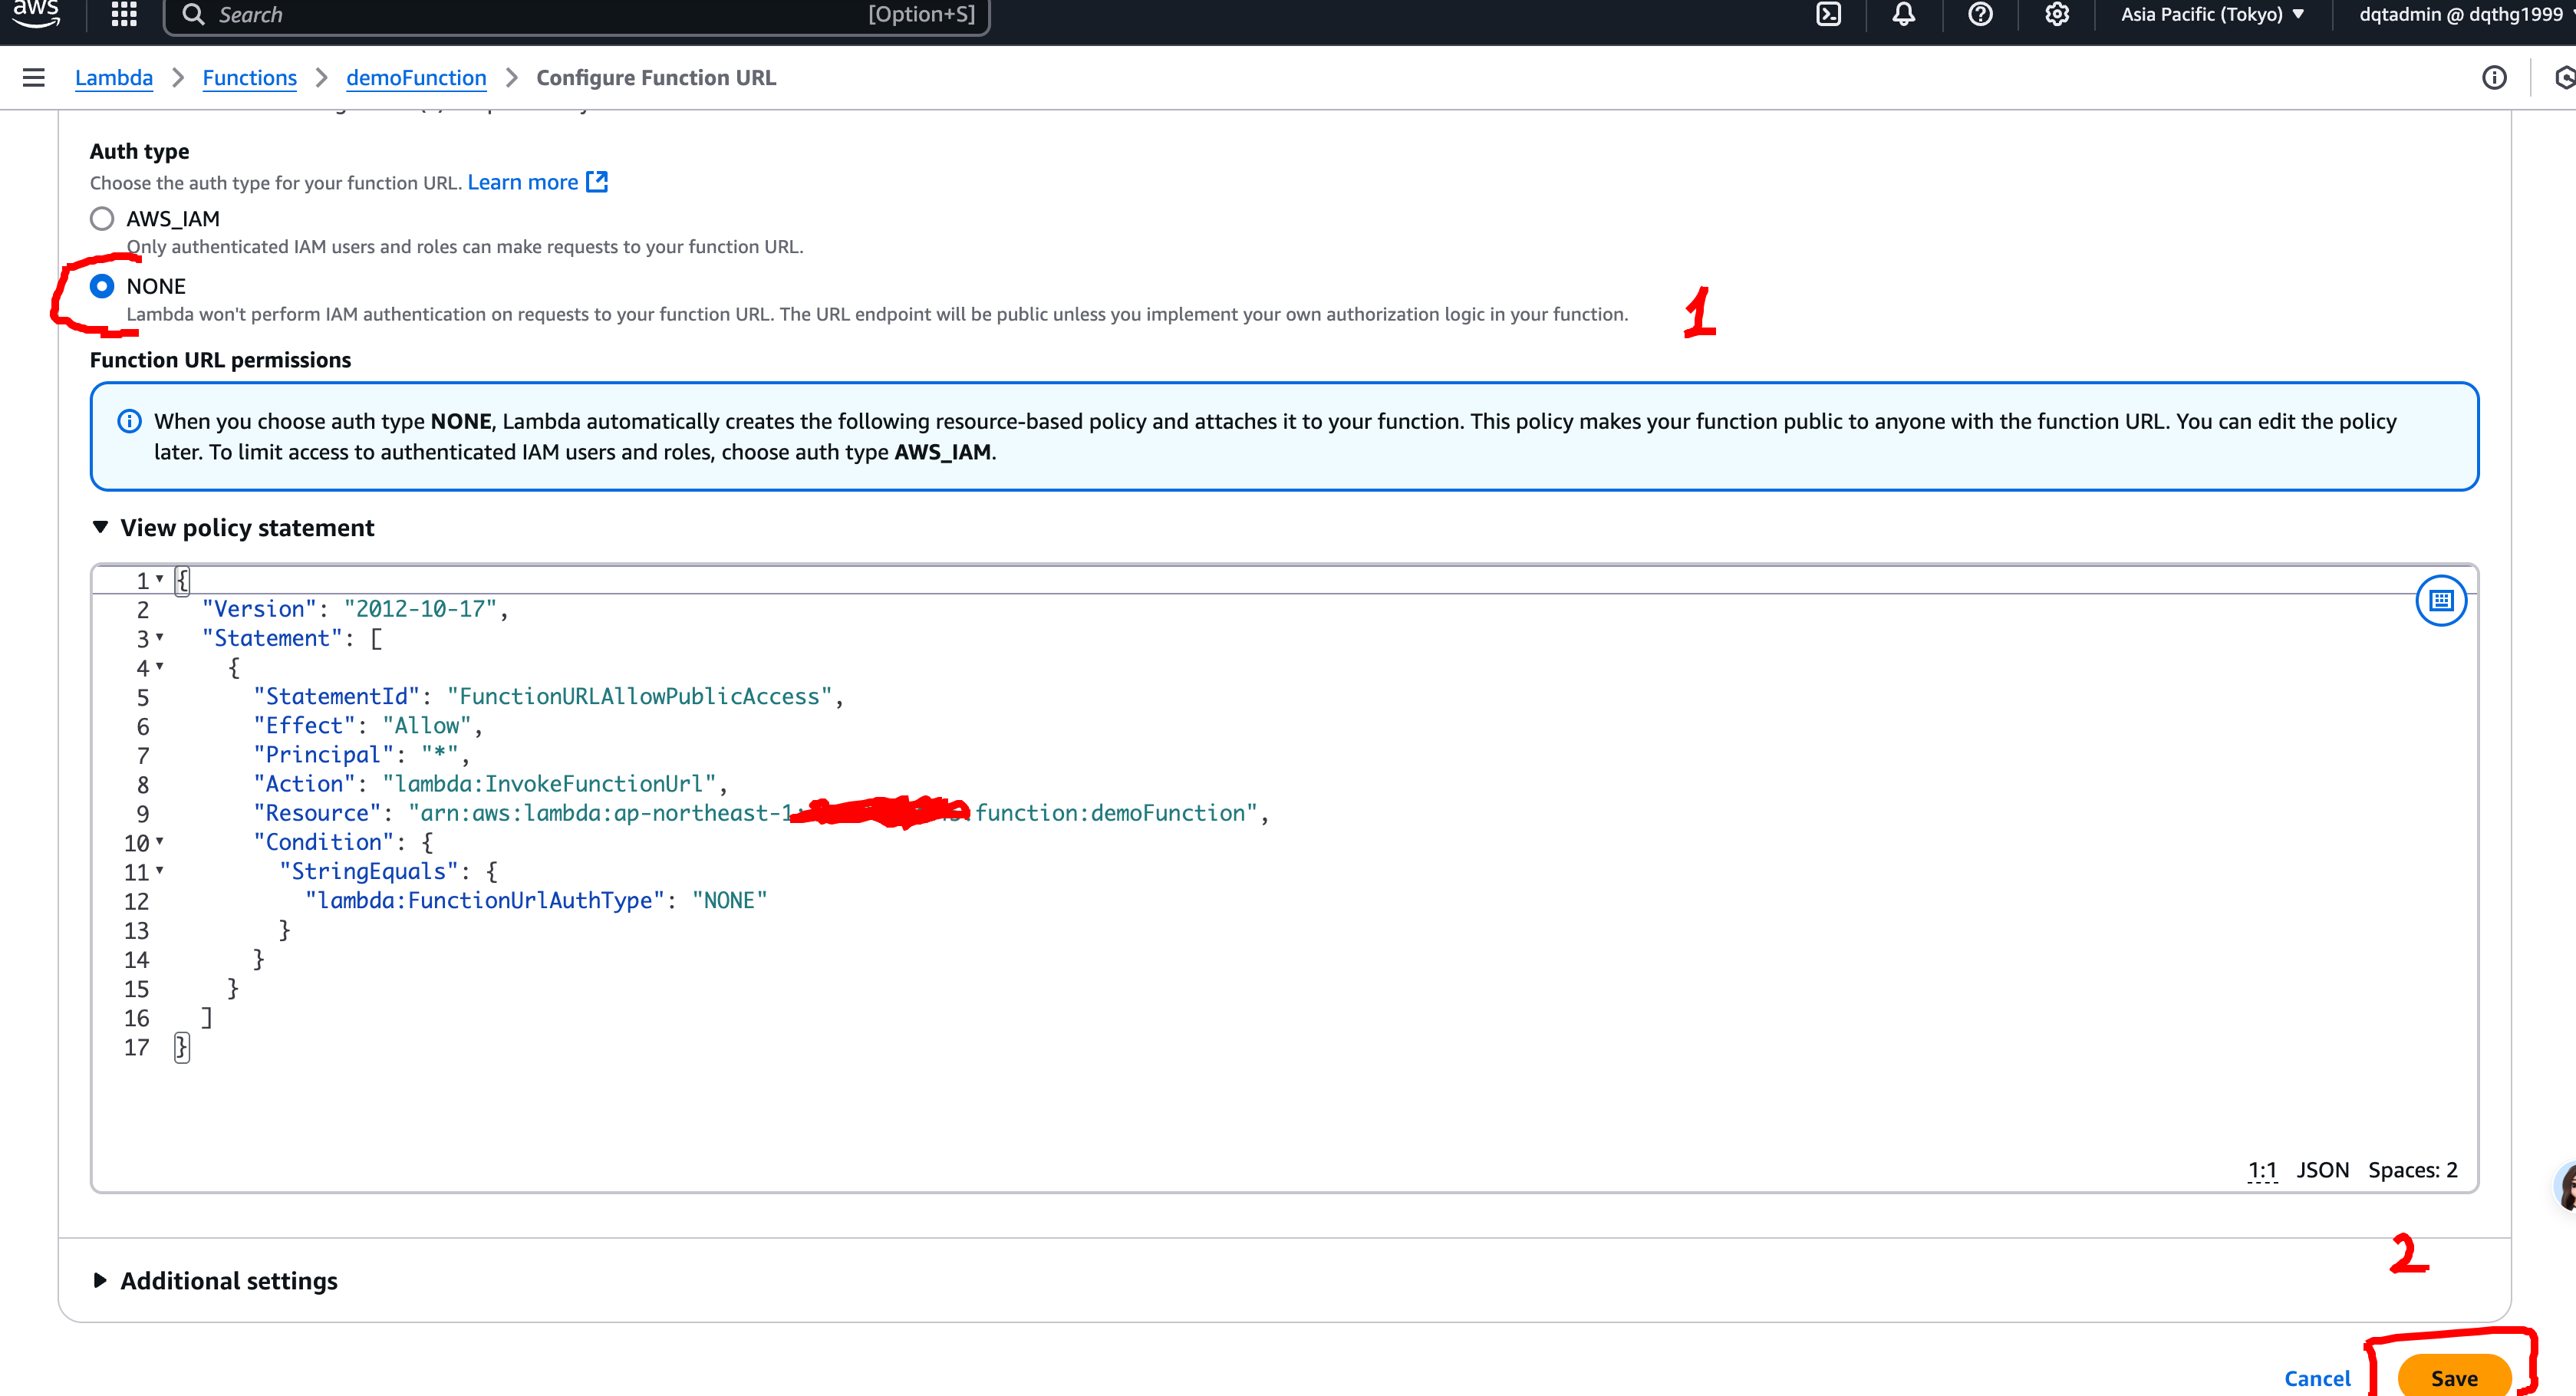Open settings gear in navigation bar
This screenshot has height=1396, width=2576.
(2056, 14)
